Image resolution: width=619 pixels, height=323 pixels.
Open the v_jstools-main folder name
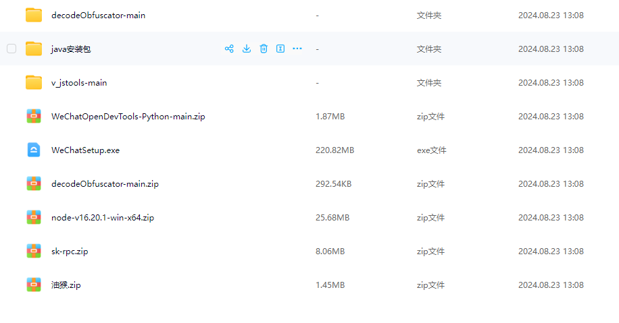pyautogui.click(x=79, y=83)
